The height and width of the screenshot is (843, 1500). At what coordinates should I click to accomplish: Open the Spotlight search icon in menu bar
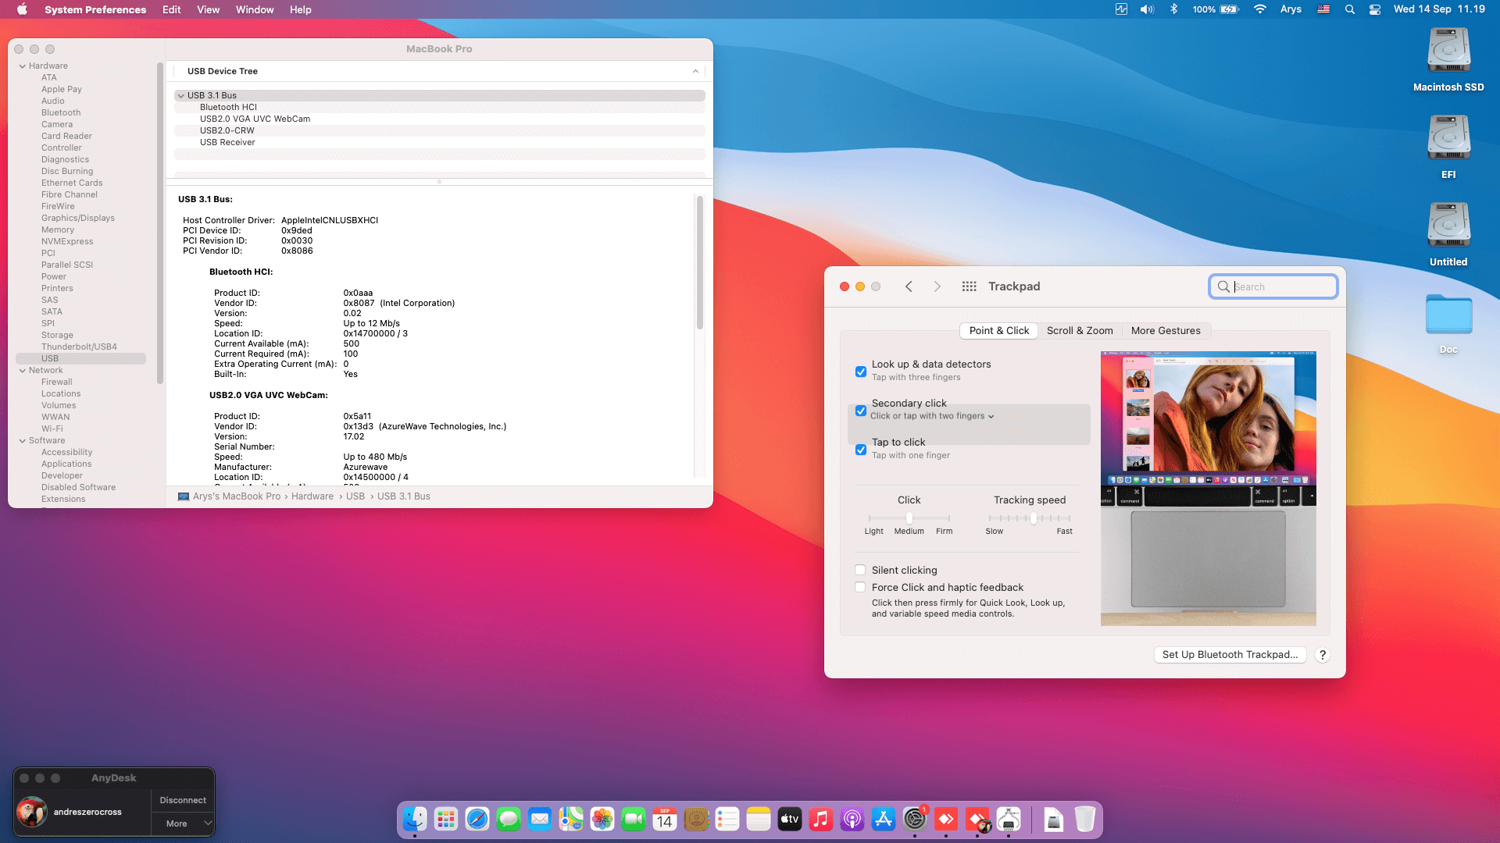point(1349,9)
